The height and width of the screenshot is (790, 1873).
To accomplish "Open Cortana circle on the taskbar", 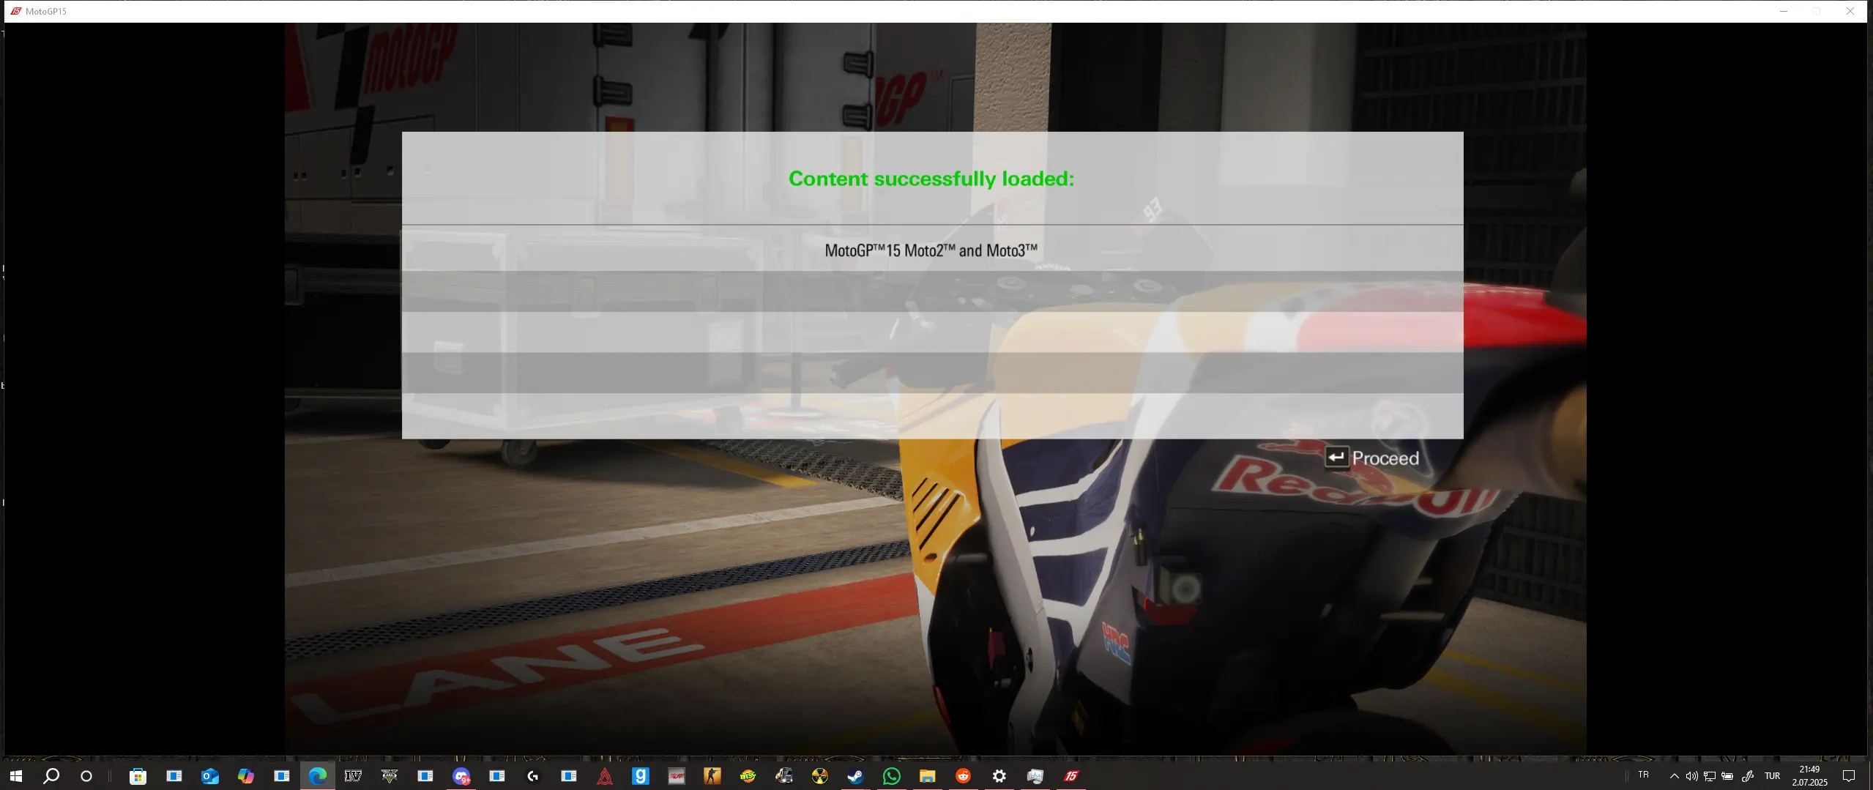I will 86,776.
